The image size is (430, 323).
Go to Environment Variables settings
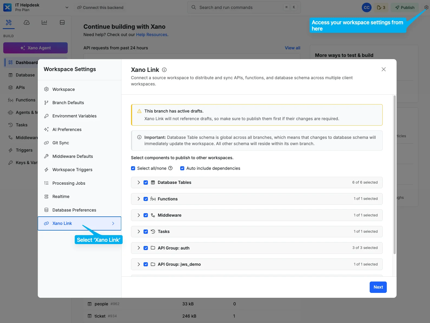coord(79,116)
